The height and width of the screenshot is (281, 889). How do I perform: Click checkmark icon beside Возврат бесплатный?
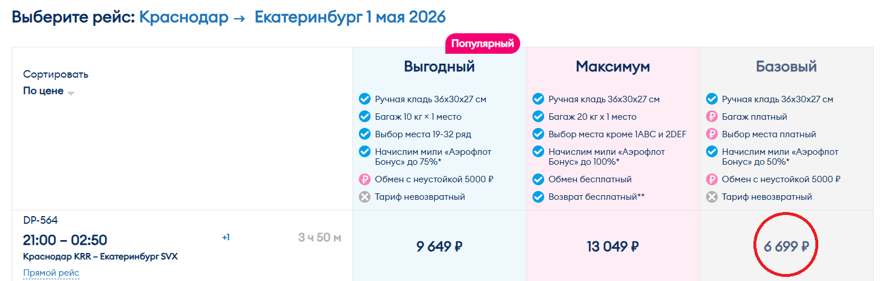pyautogui.click(x=538, y=197)
